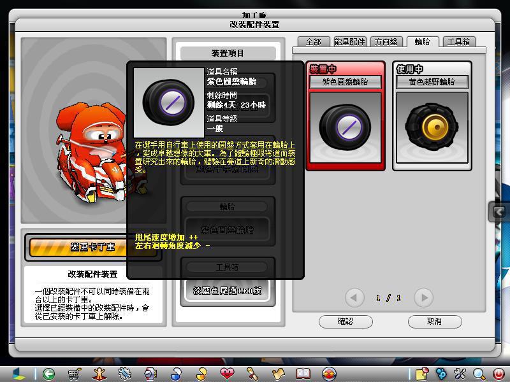Click the 確認 confirm button
Image resolution: width=510 pixels, height=382 pixels.
[346, 322]
